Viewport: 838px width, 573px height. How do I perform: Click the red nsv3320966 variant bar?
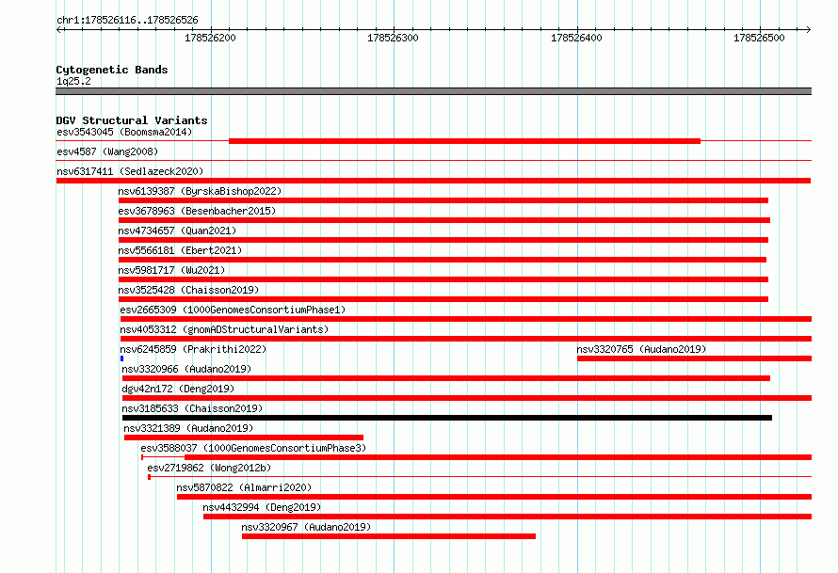pos(445,378)
